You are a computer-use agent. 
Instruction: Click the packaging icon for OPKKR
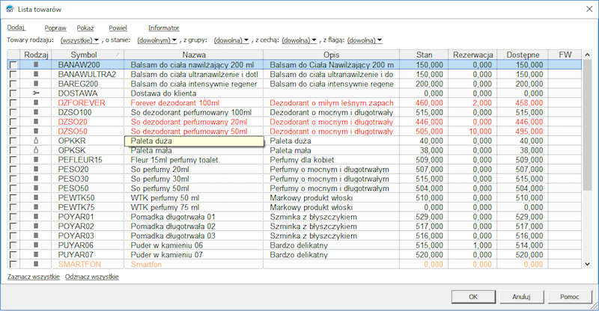point(36,141)
